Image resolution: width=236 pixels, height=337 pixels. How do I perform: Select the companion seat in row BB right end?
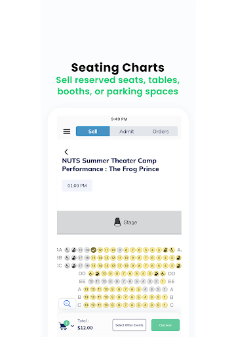tap(178, 258)
